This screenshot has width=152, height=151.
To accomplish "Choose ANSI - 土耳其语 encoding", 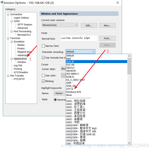I will pyautogui.click(x=97, y=110).
